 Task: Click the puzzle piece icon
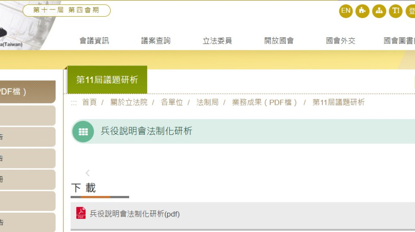click(362, 11)
